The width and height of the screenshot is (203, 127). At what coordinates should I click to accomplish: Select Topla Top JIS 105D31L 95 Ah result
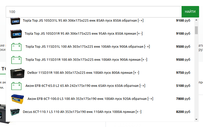pos(83,21)
